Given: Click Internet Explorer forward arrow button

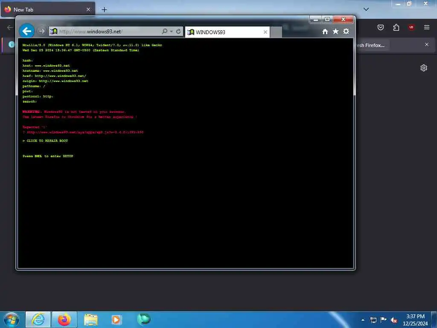Looking at the screenshot, I should click(41, 31).
